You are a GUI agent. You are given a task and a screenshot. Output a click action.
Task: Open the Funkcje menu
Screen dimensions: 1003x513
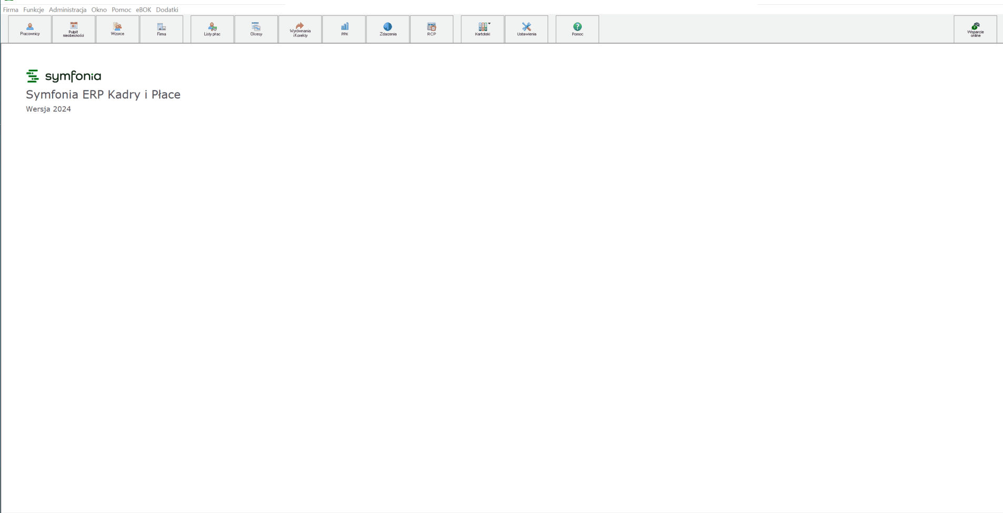click(x=34, y=9)
